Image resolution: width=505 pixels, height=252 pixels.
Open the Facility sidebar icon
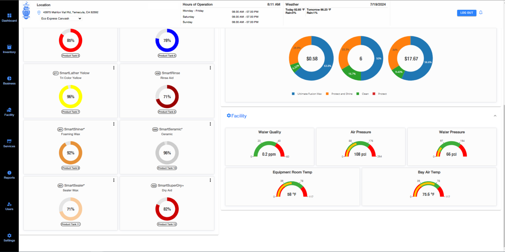coord(9,110)
